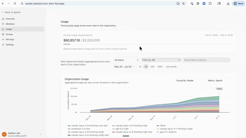Click the $80,857.16 usage amount
Viewport: 246px width, 138px height.
(71, 40)
